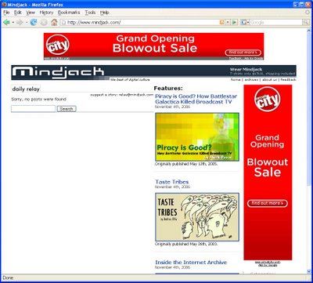Click the Forward arrow navigation button

point(20,23)
